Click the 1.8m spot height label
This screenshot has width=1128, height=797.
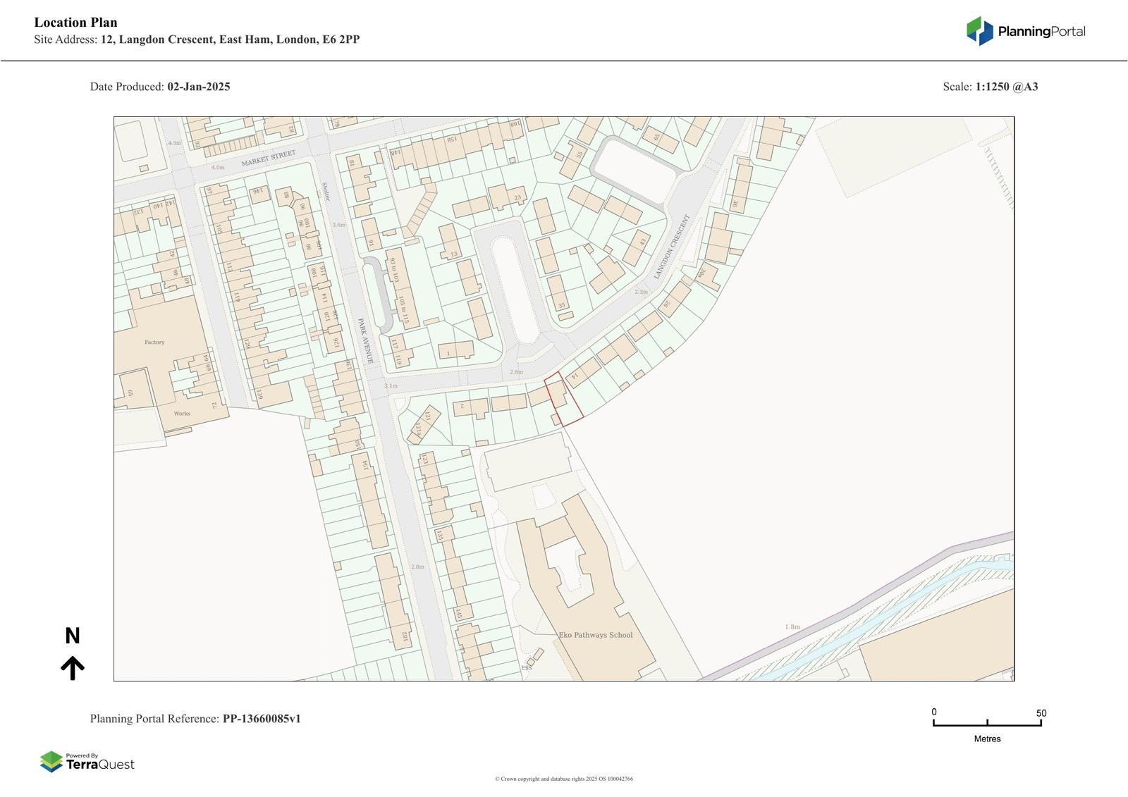coord(792,626)
